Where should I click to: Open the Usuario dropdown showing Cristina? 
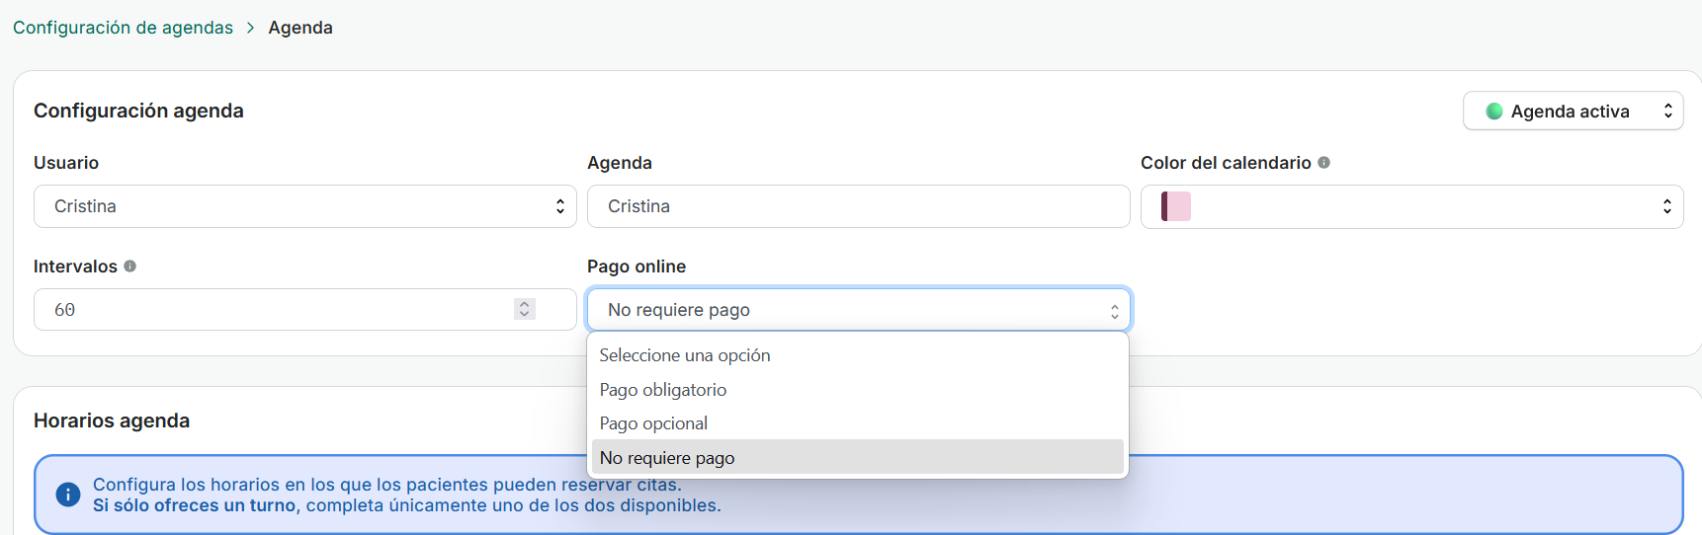tap(304, 206)
